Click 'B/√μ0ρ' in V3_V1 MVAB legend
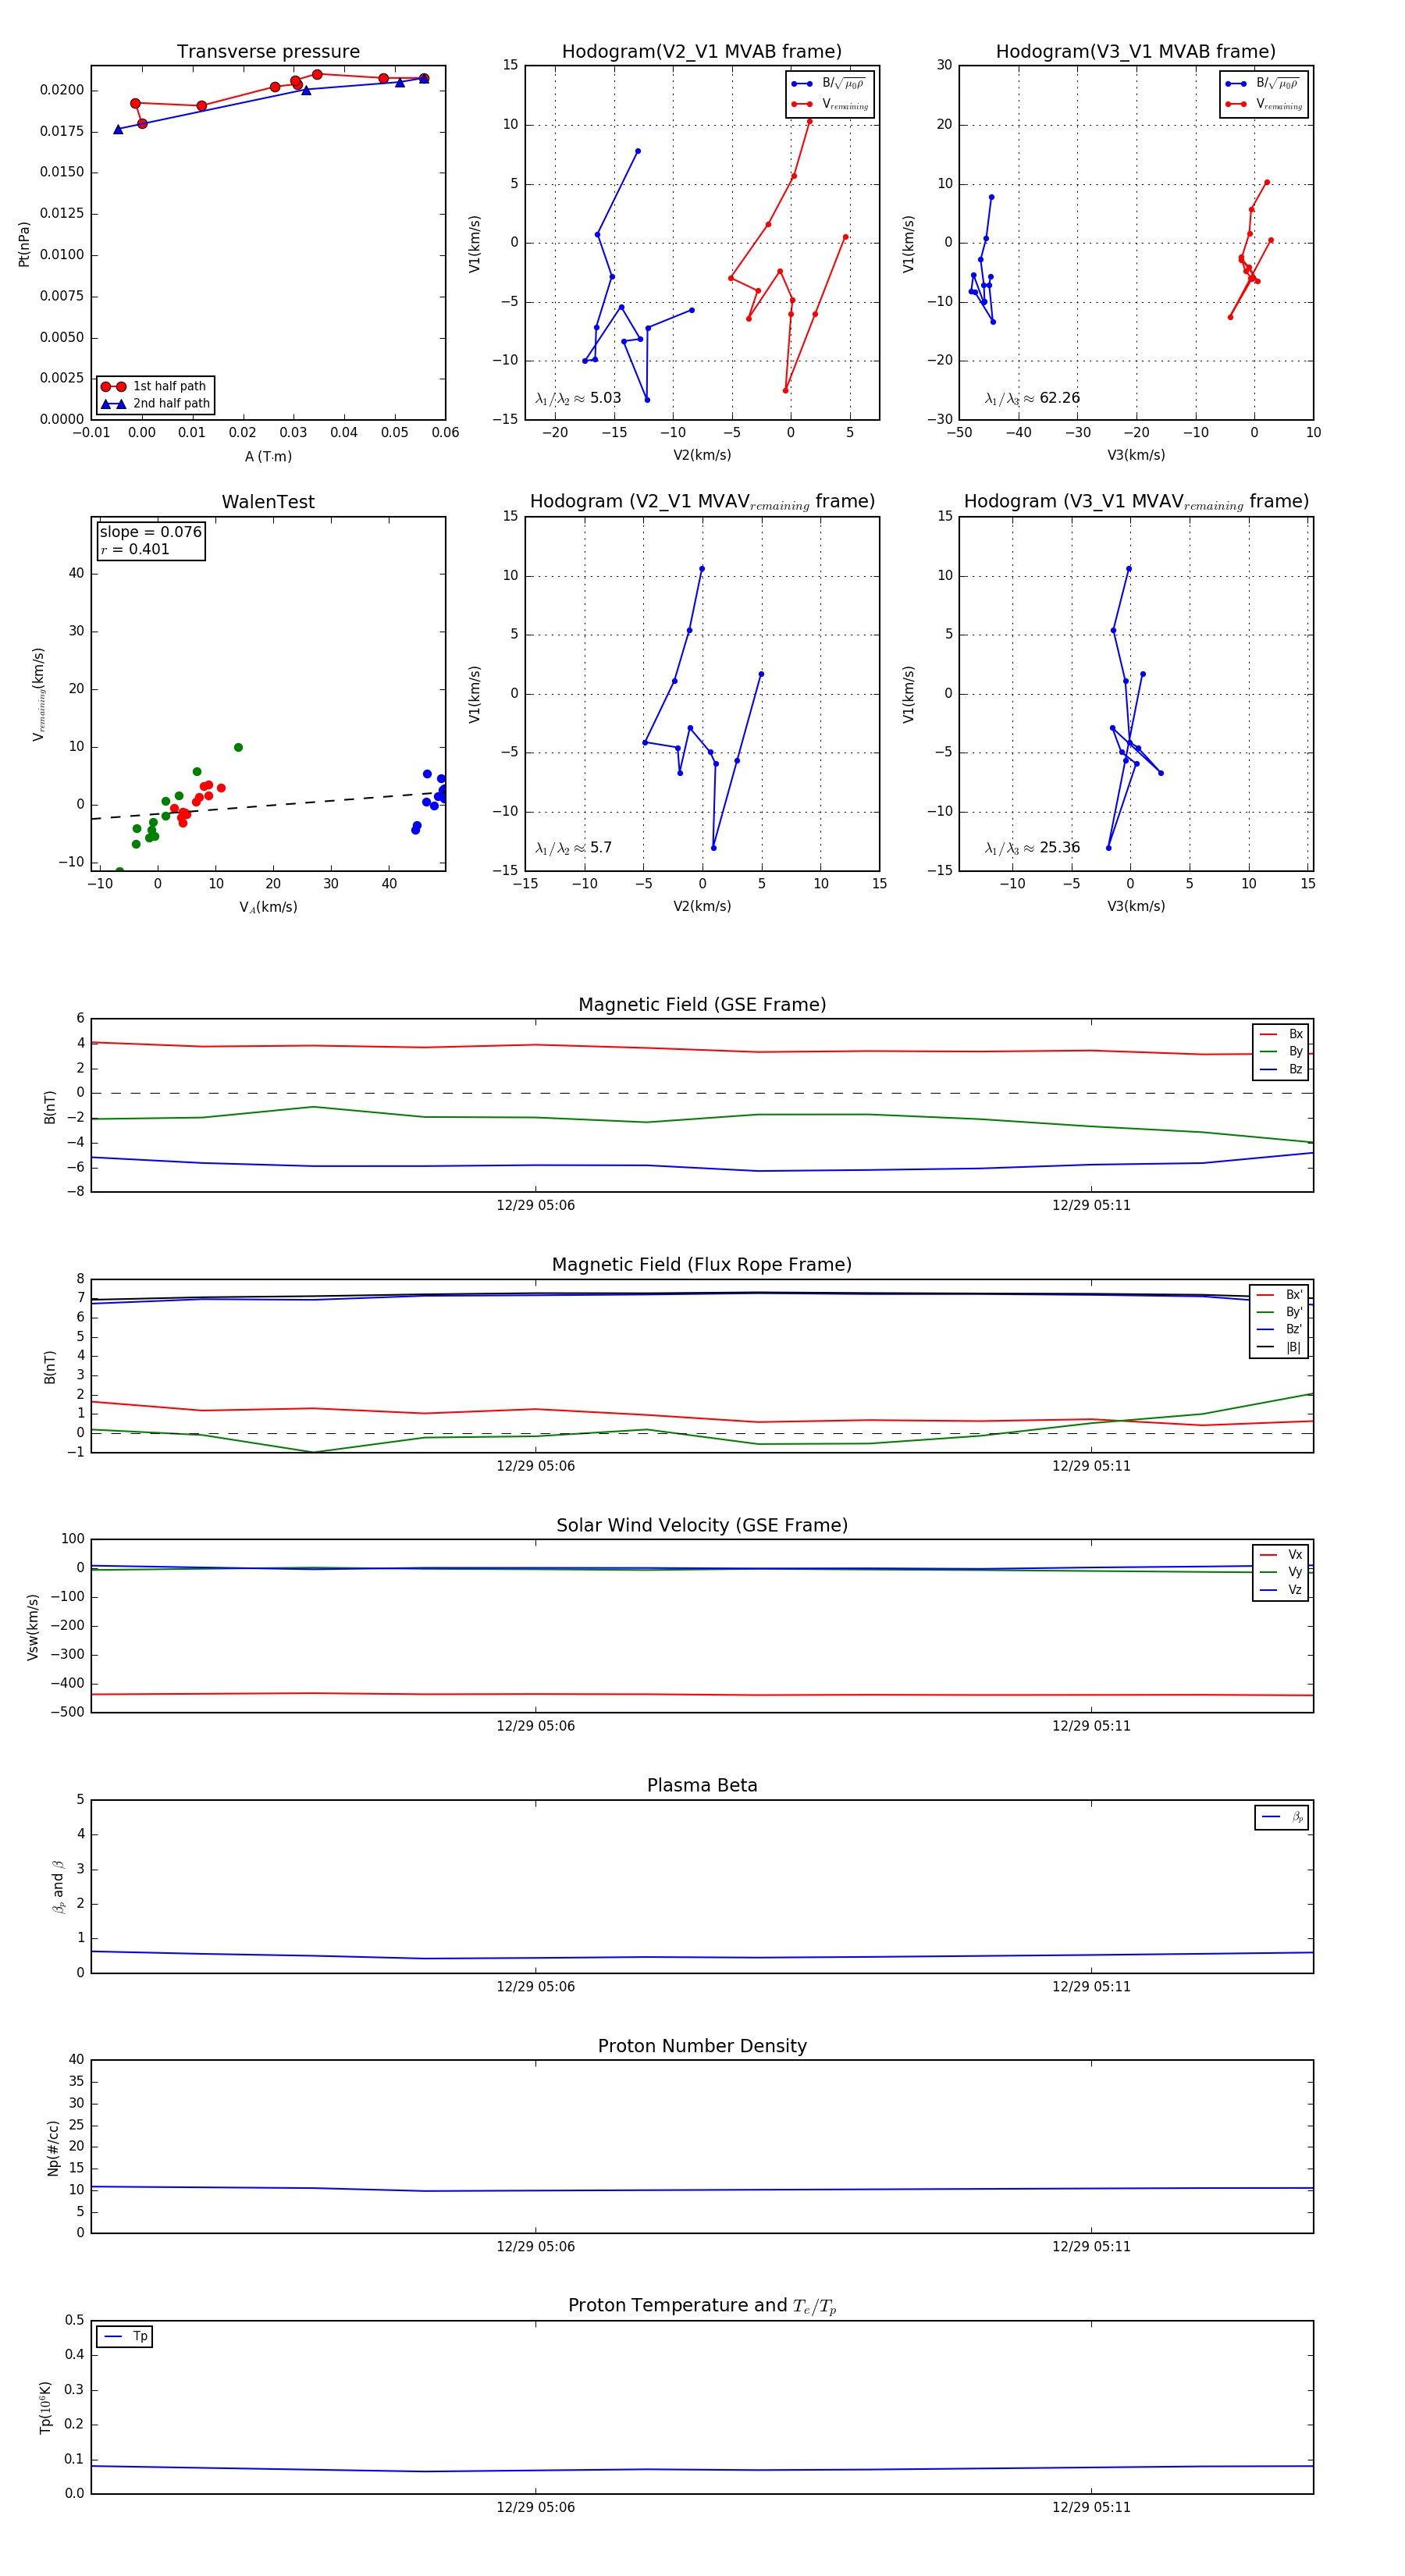The height and width of the screenshot is (2576, 1405). (x=1263, y=84)
